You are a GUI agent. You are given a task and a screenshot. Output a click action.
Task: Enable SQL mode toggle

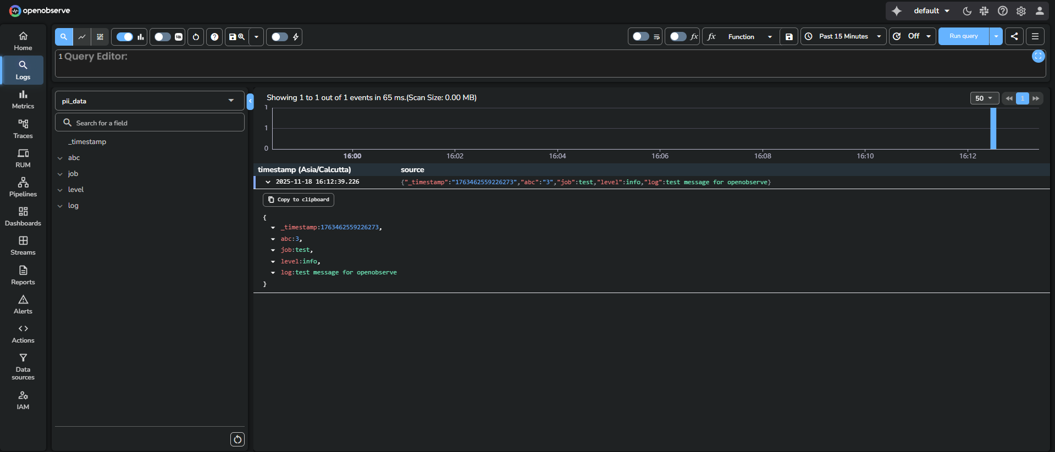click(x=162, y=37)
